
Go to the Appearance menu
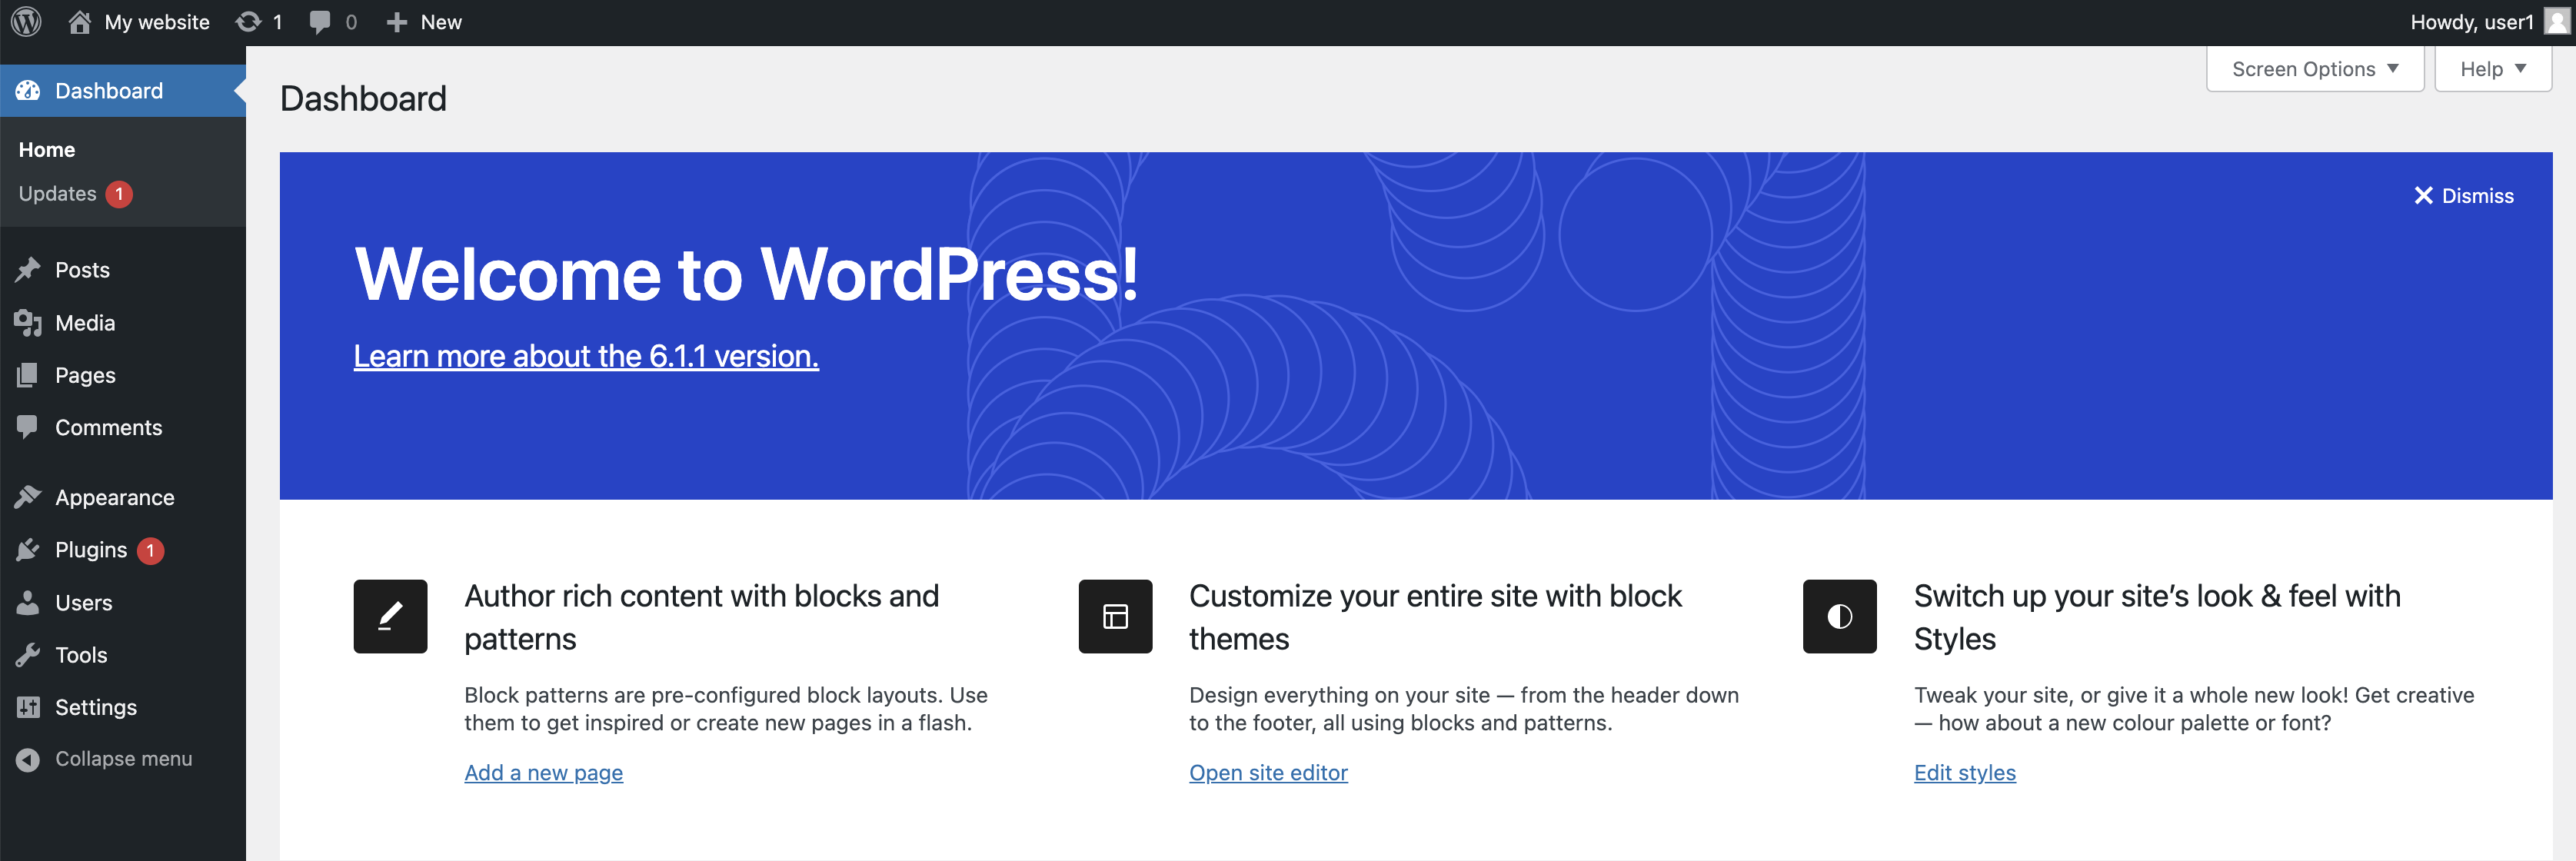[x=114, y=498]
